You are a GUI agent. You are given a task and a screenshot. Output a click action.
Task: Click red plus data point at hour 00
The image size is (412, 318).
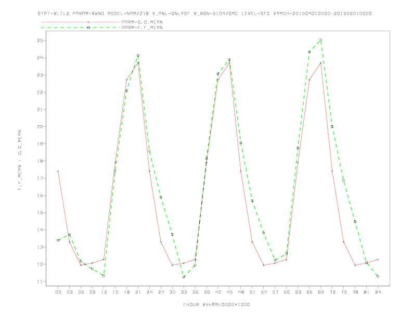[58, 171]
